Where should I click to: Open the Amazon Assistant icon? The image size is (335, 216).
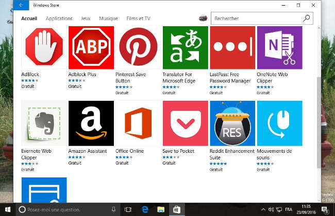91,123
